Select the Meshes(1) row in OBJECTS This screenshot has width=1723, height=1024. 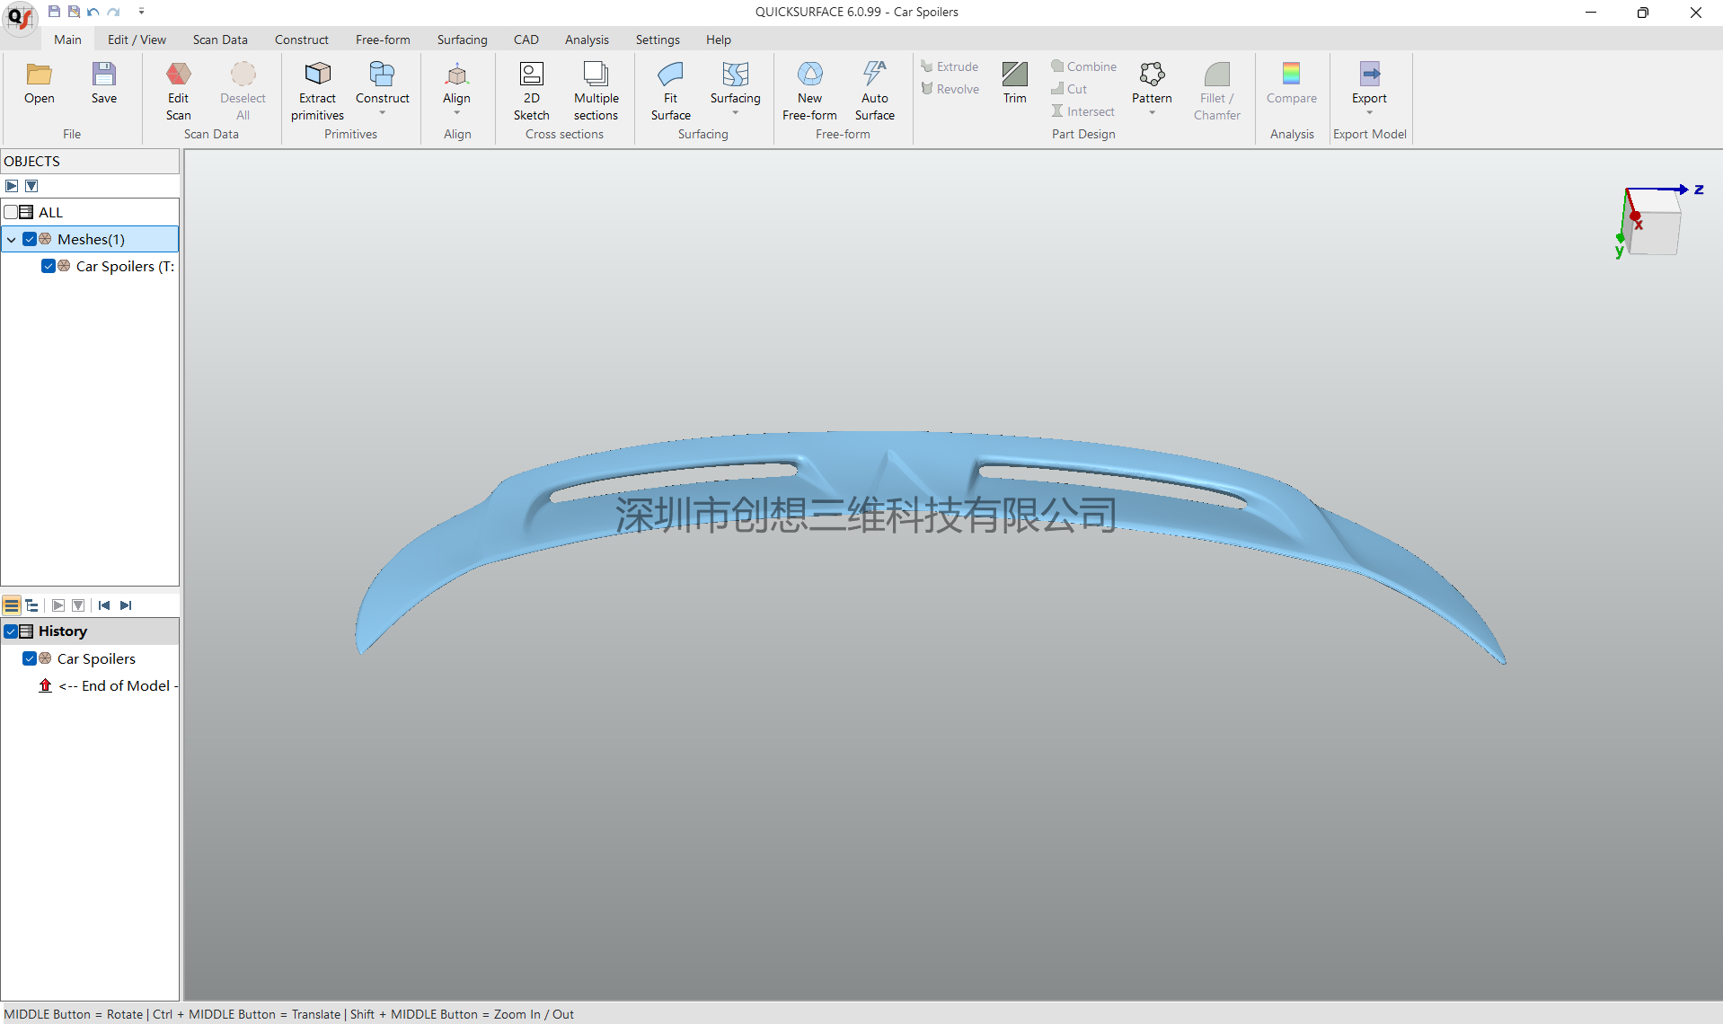point(90,239)
